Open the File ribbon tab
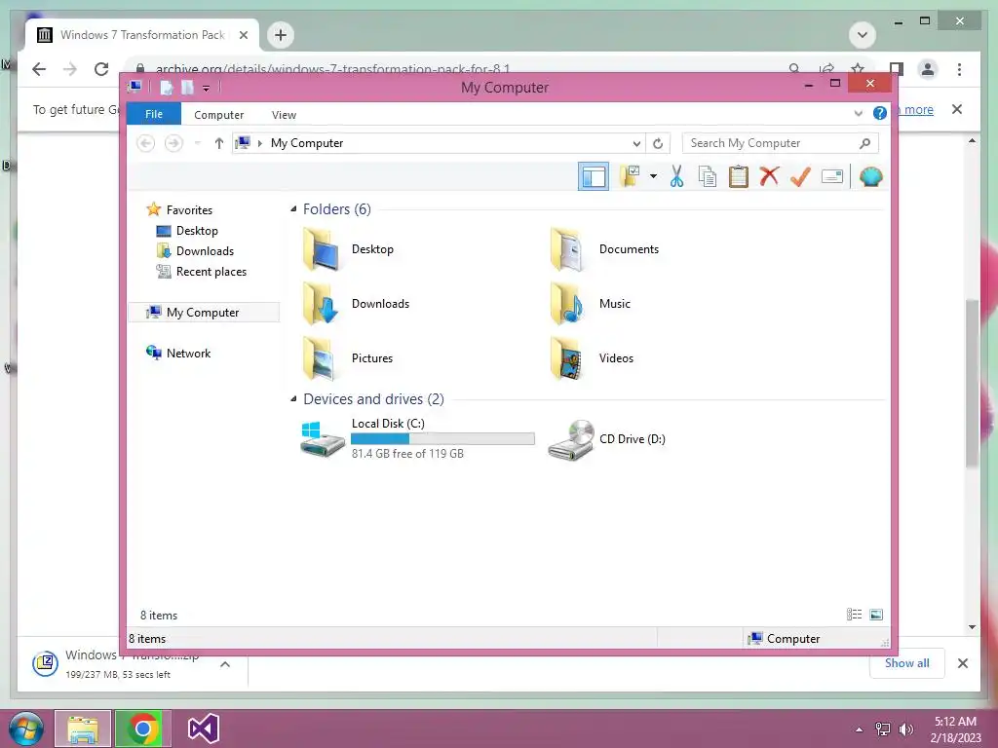998x748 pixels. coord(154,114)
